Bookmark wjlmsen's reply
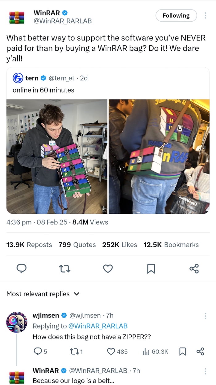Screen dimensions: 216x385 point(183,352)
